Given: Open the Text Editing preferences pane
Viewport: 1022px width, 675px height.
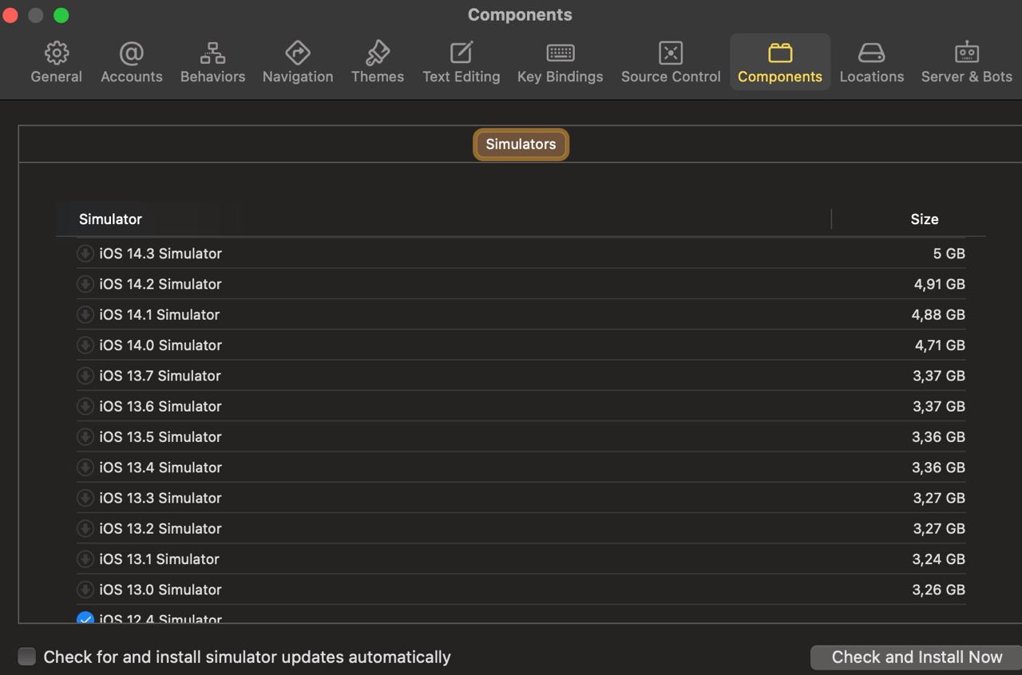Looking at the screenshot, I should point(461,62).
